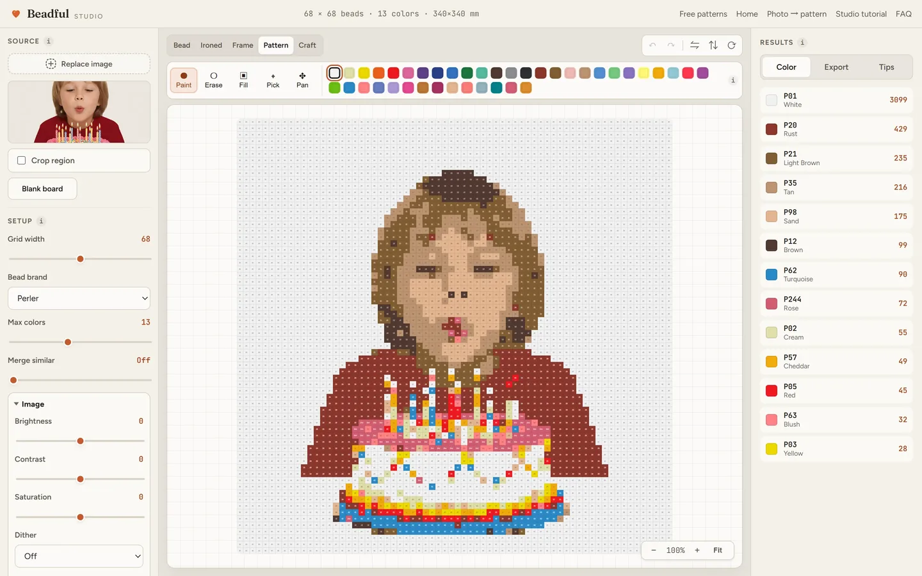Image resolution: width=922 pixels, height=576 pixels.
Task: Click the Blank board button
Action: (42, 189)
